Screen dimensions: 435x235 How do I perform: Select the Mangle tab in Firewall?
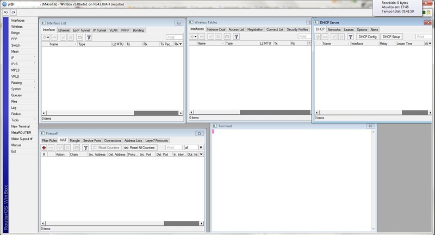click(x=74, y=141)
